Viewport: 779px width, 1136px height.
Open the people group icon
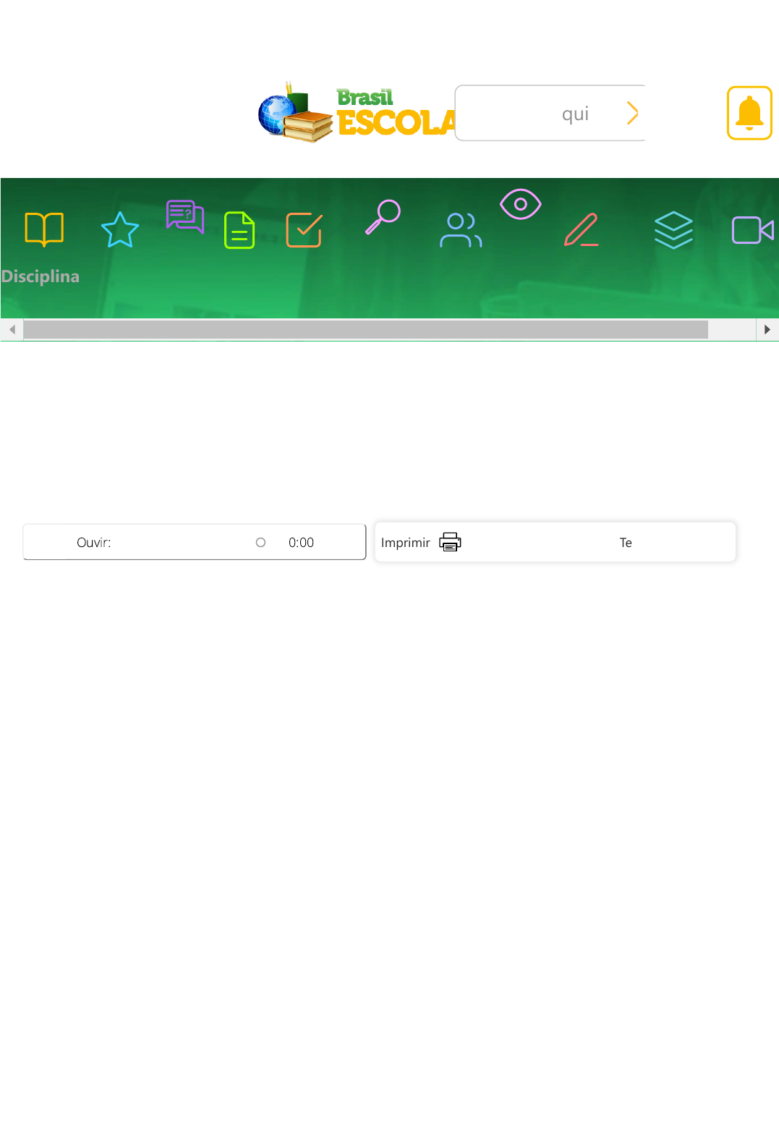click(x=461, y=230)
